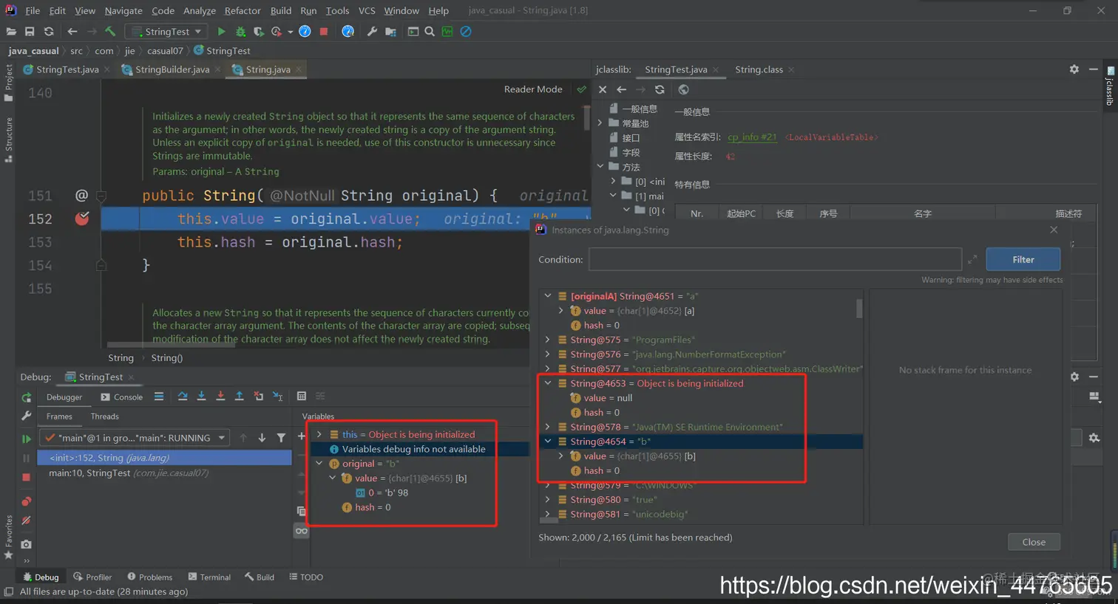Stop the running process in main toolbar
The image size is (1118, 604).
point(324,32)
